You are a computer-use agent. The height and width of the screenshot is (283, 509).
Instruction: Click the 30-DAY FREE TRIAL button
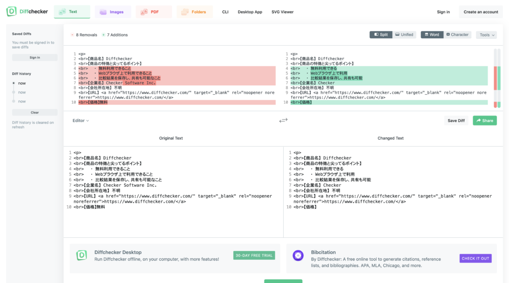[x=254, y=255]
